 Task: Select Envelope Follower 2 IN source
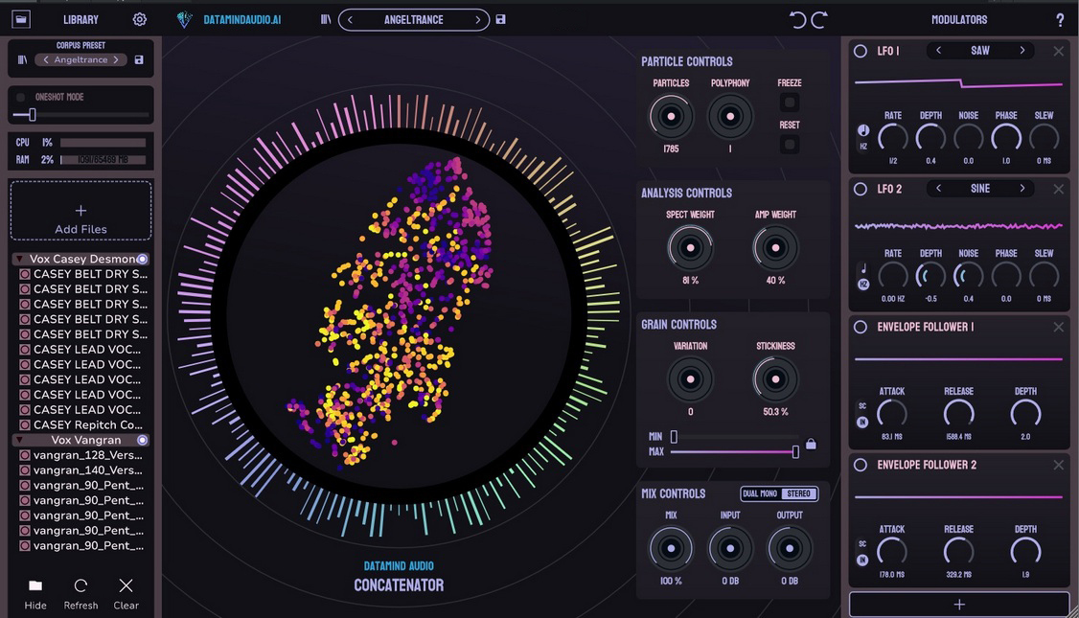862,561
